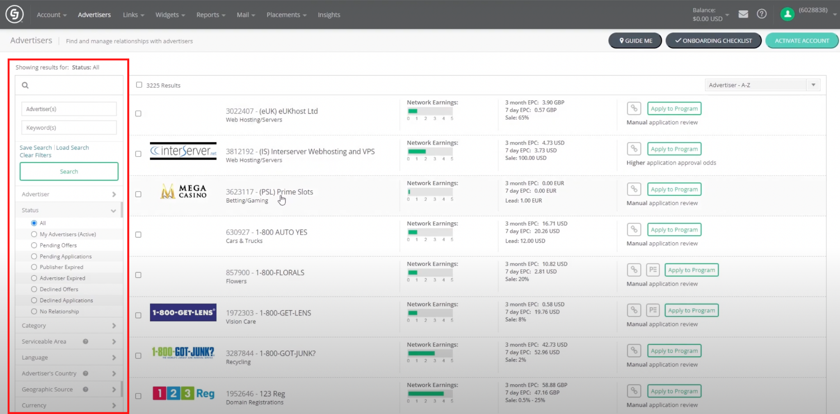Click the info icon beside Serviceable Area
The width and height of the screenshot is (840, 414).
[85, 341]
